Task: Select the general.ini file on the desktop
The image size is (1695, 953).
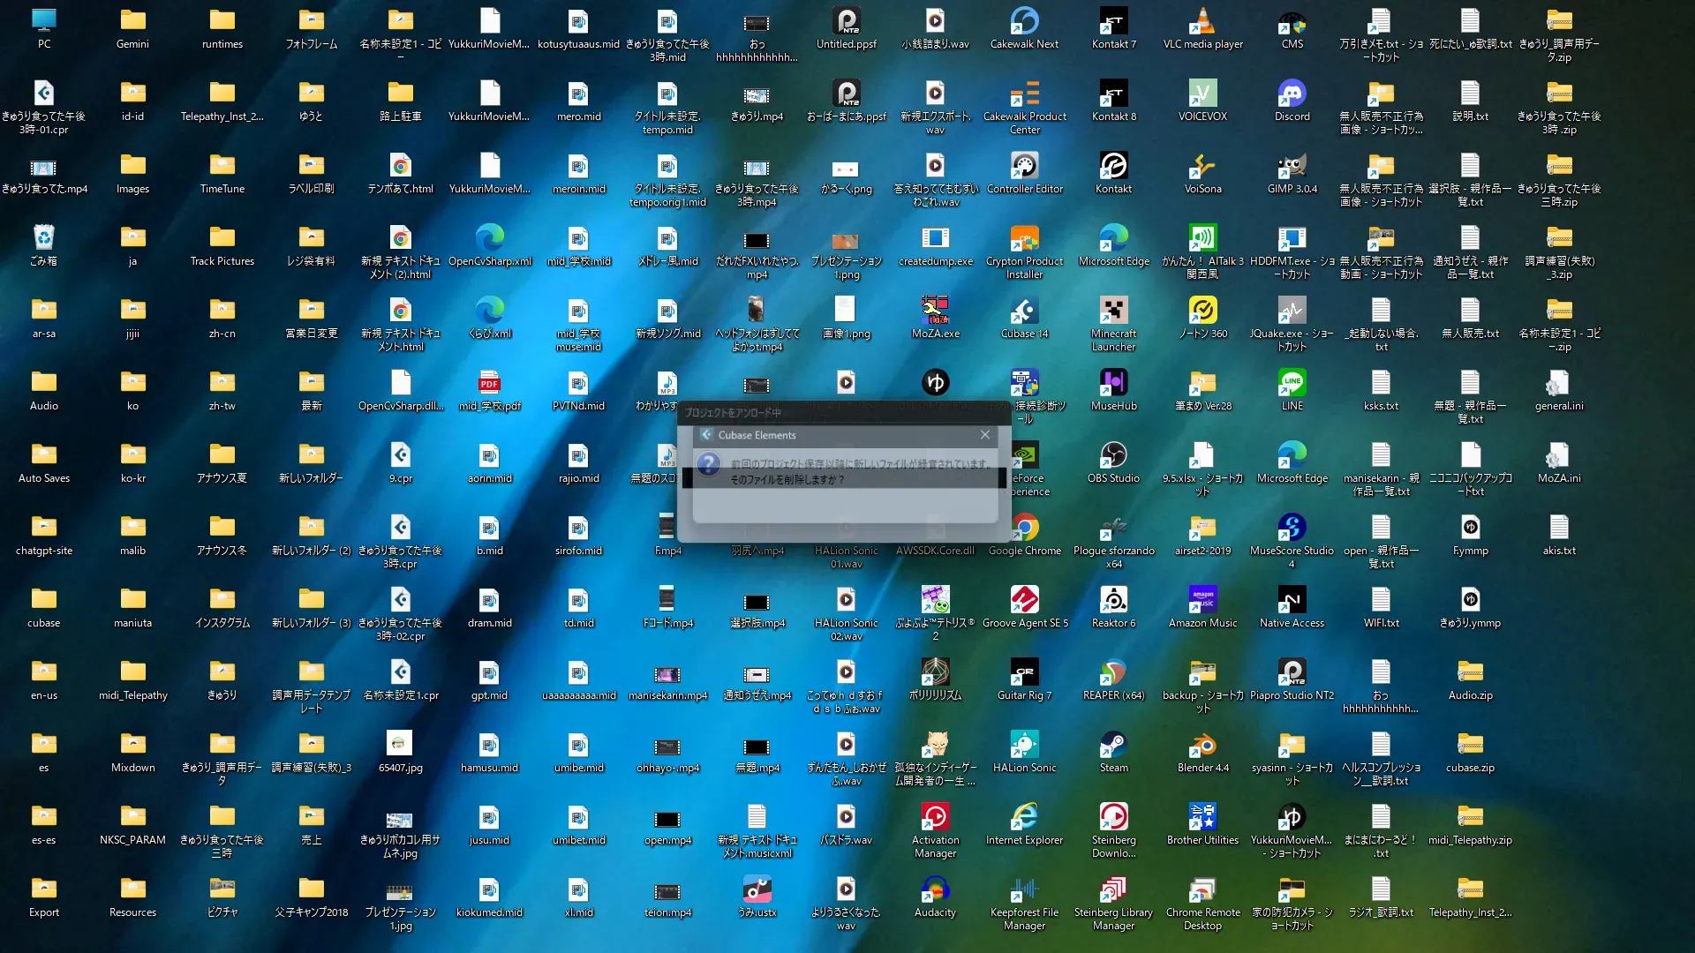Action: coord(1558,384)
